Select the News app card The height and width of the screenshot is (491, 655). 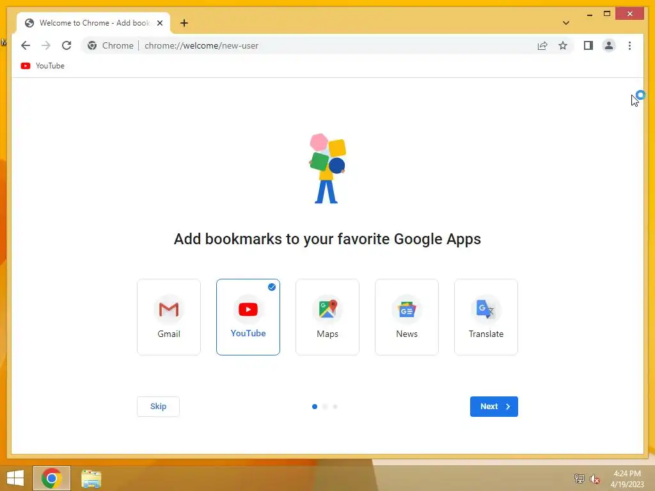tap(407, 317)
